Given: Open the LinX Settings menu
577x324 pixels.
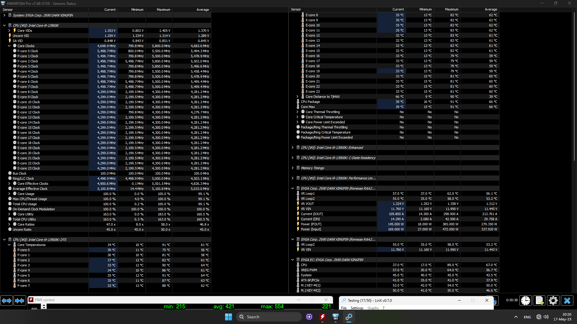Looking at the screenshot, I should (357, 308).
